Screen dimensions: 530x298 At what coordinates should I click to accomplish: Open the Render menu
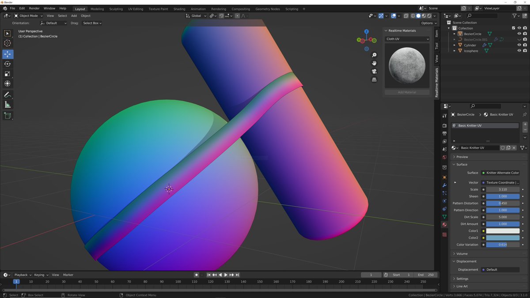[x=34, y=8]
